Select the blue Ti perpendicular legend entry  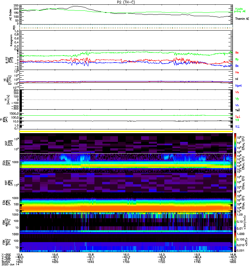(x=237, y=127)
